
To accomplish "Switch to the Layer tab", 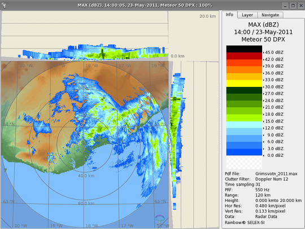I will coord(247,15).
